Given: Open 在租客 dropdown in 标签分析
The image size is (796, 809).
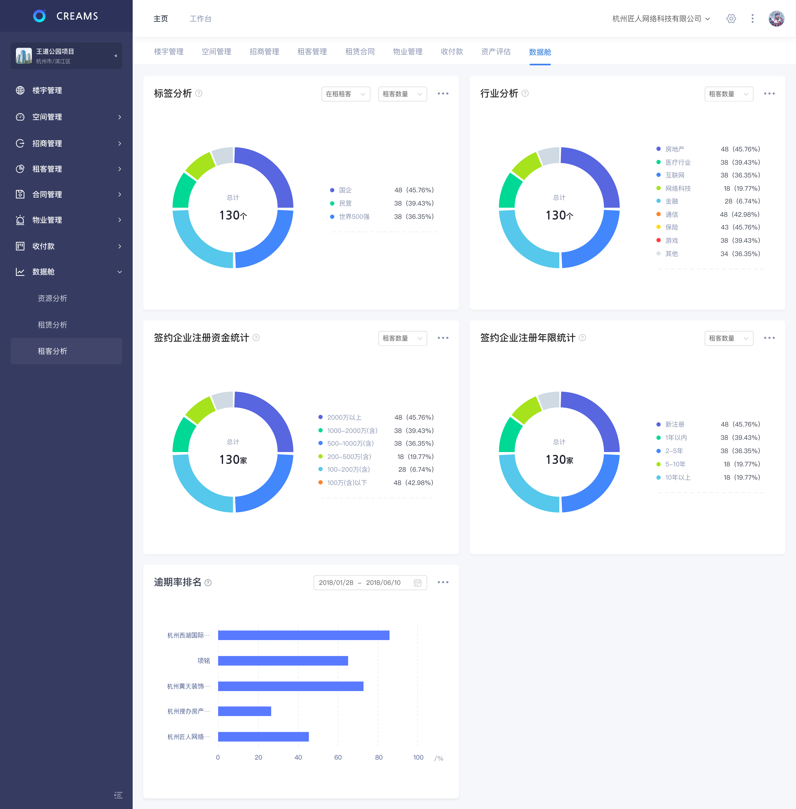Looking at the screenshot, I should [346, 94].
